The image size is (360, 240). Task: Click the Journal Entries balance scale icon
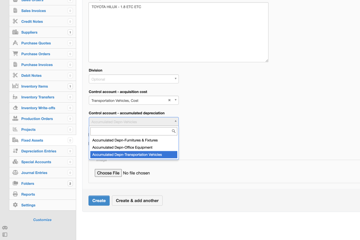(x=15, y=173)
